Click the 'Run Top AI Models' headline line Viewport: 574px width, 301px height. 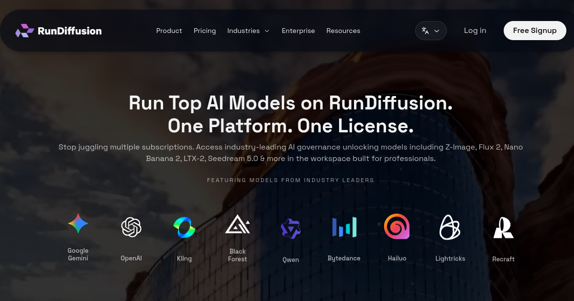click(x=290, y=103)
